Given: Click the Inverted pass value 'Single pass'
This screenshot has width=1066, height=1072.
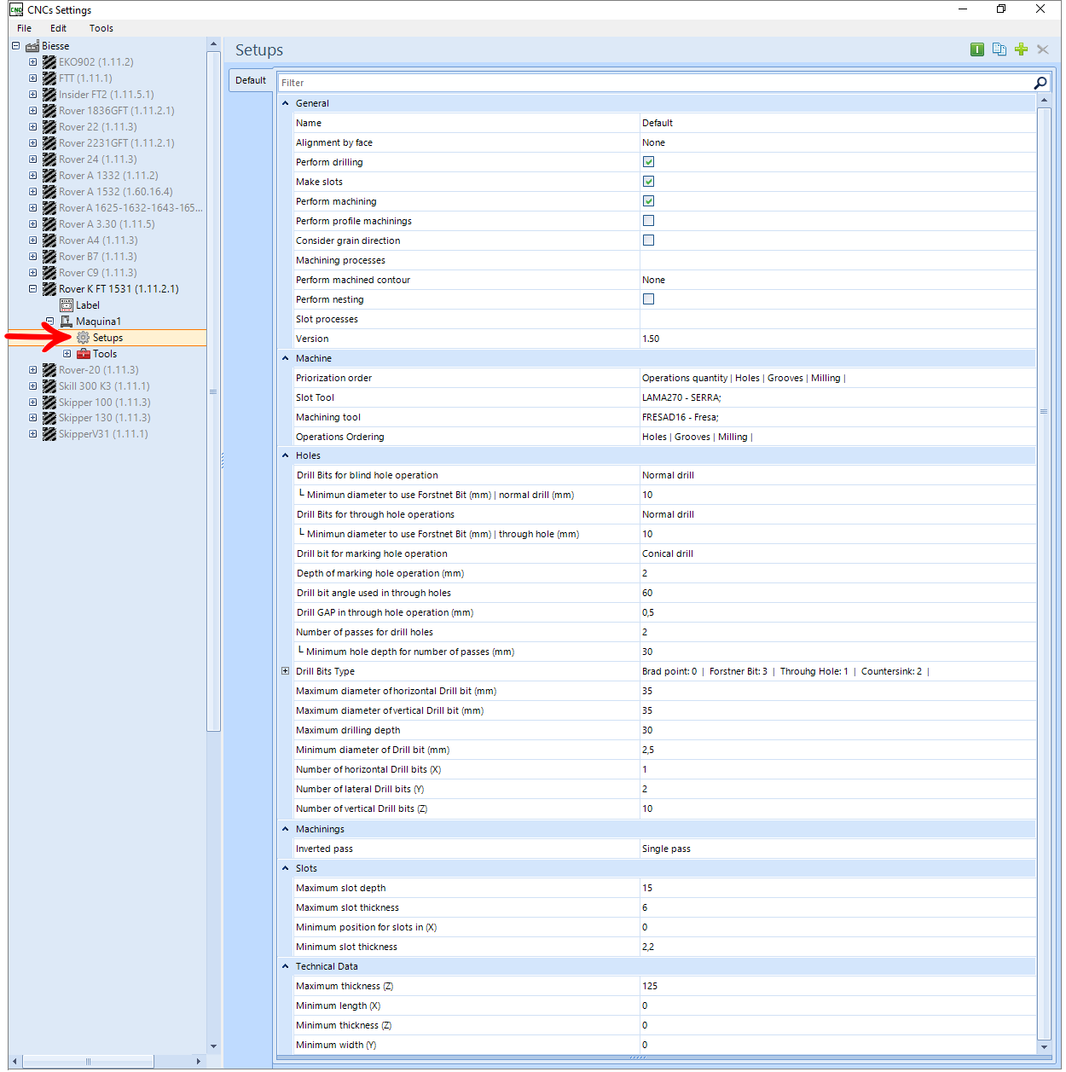Looking at the screenshot, I should 666,849.
